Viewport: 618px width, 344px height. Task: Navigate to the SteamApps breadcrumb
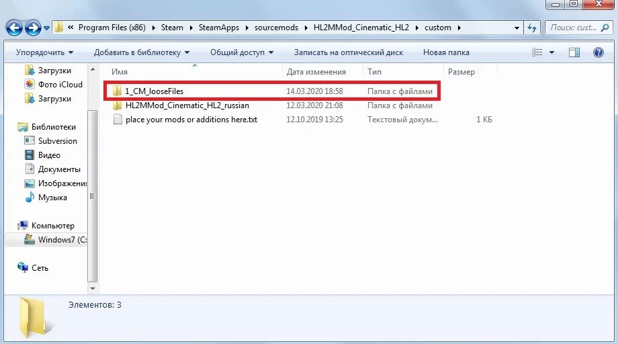(219, 28)
